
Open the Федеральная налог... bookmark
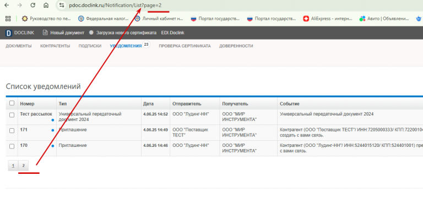pos(104,19)
